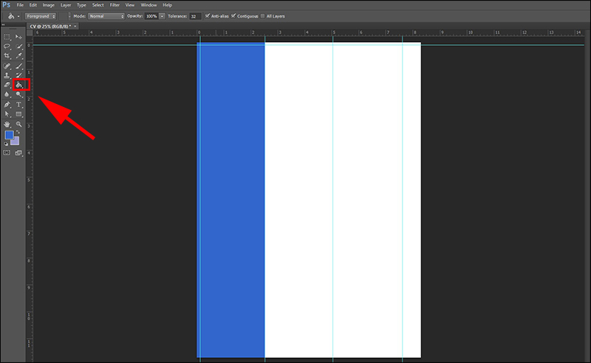Pick the Eyedropper tool
Screen dimensions: 591x363
tap(19, 56)
